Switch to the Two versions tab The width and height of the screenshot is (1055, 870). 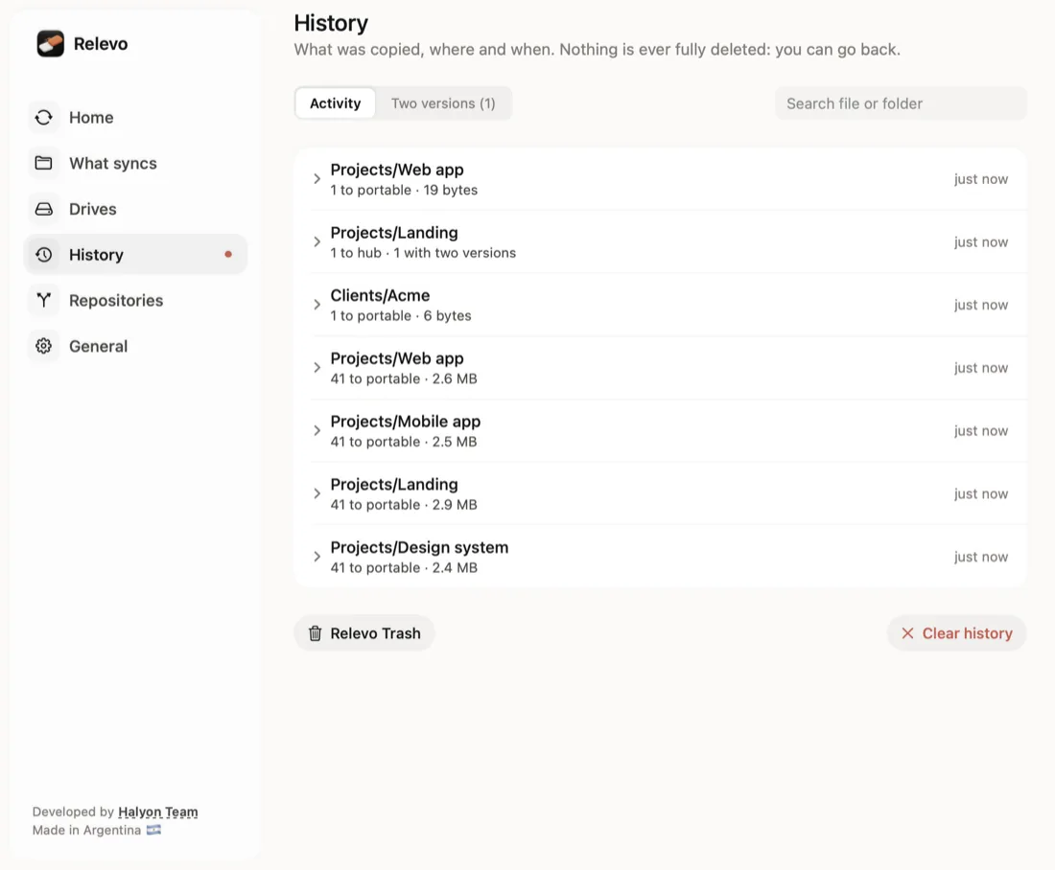click(443, 103)
